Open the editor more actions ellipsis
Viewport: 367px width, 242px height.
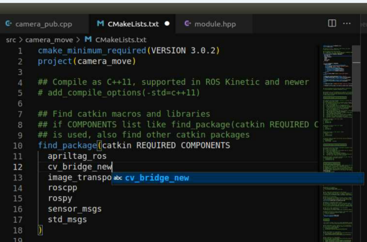(x=346, y=23)
